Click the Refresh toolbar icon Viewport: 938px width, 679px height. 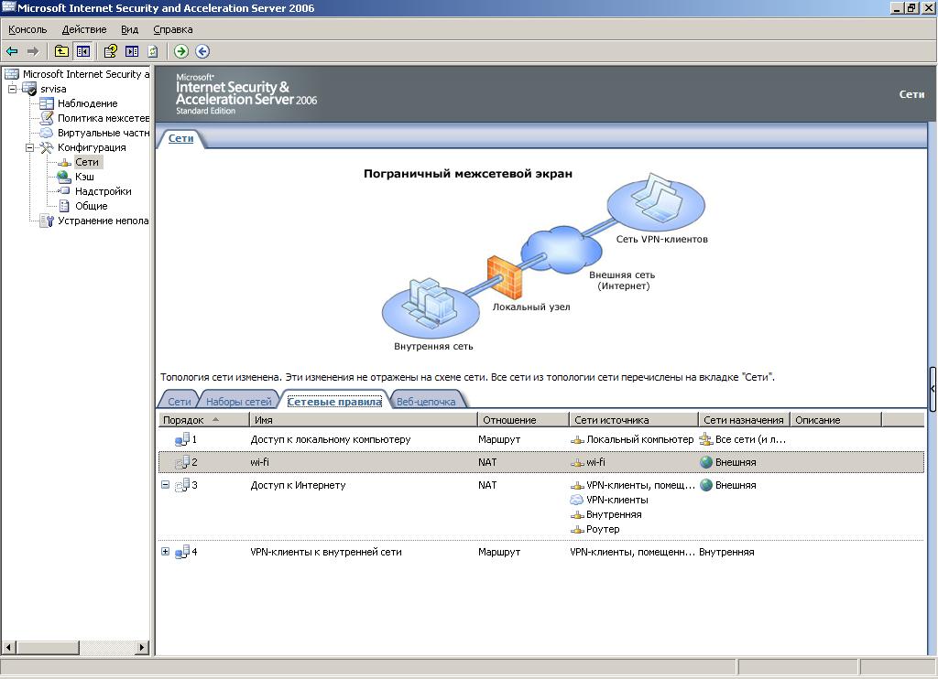[153, 51]
